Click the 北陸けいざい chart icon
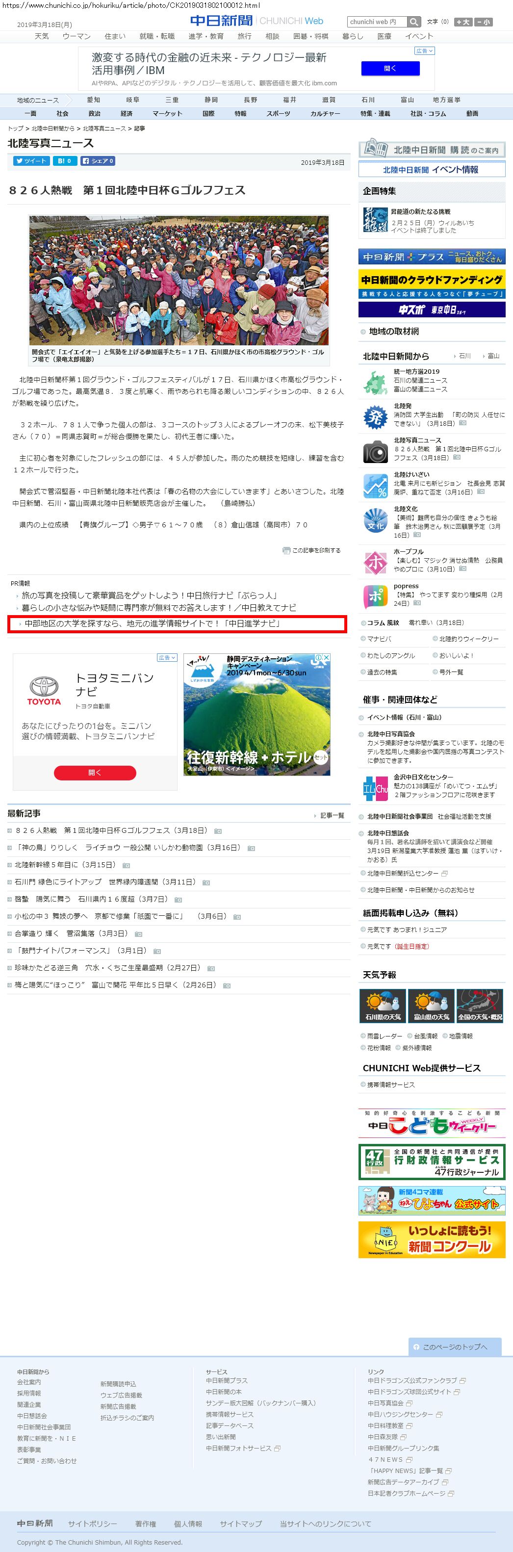The height and width of the screenshot is (1552, 513). [375, 486]
